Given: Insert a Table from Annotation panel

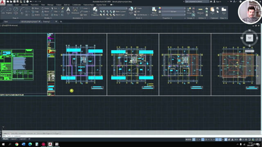Looking at the screenshot, I should click(x=84, y=15).
